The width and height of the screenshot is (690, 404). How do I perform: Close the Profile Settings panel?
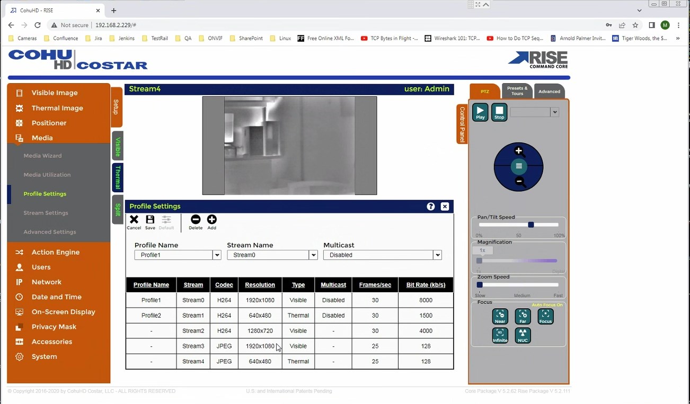point(445,207)
